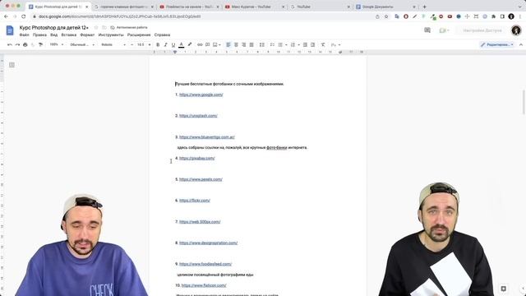Apply a bulleted list
526x296 pixels.
pyautogui.click(x=280, y=44)
